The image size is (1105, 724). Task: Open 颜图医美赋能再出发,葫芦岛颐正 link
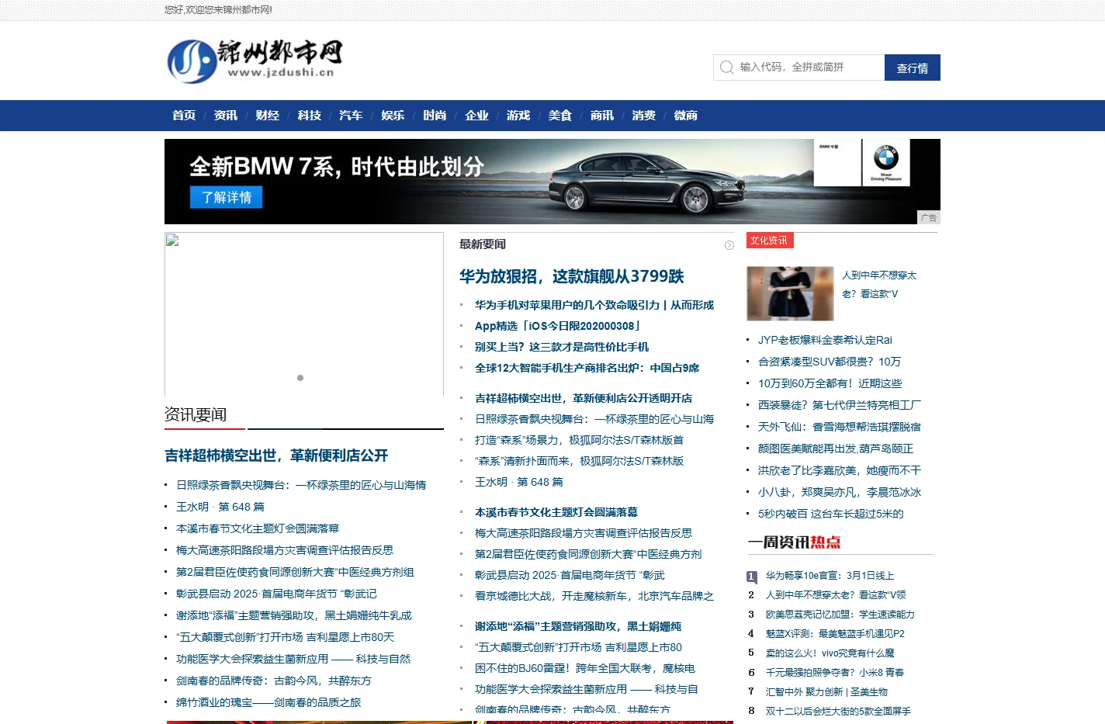(x=836, y=449)
